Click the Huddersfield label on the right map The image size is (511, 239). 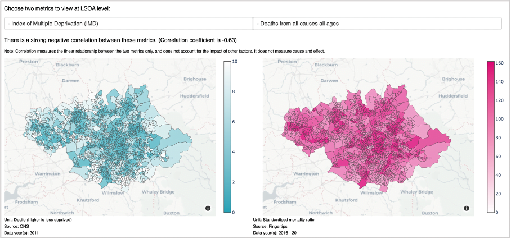point(454,96)
